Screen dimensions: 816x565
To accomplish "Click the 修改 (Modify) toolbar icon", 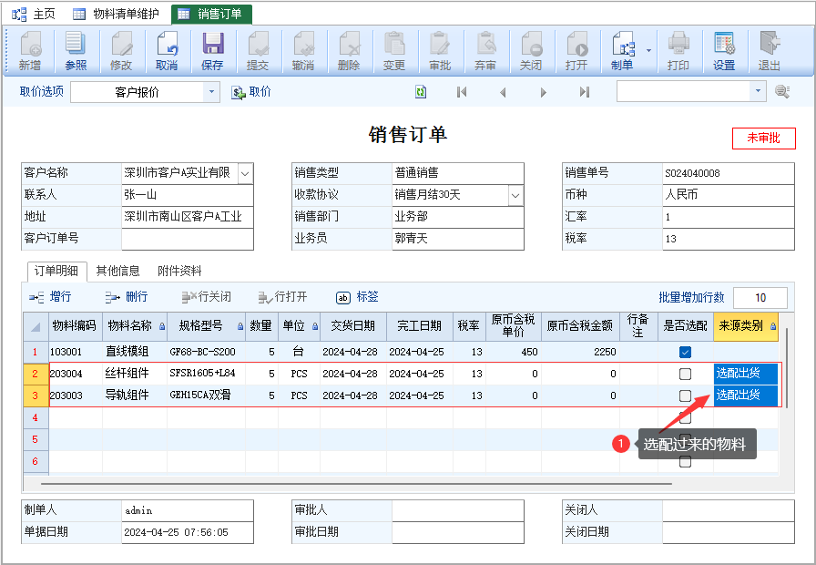I will (121, 51).
